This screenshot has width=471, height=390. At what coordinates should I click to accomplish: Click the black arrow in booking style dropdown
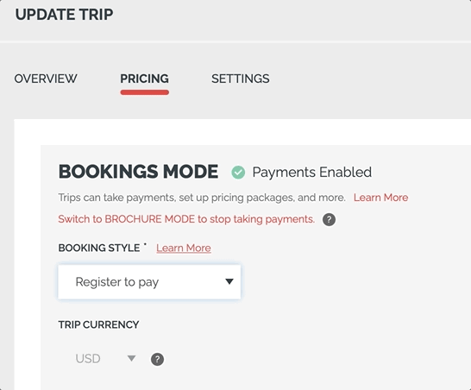click(229, 281)
